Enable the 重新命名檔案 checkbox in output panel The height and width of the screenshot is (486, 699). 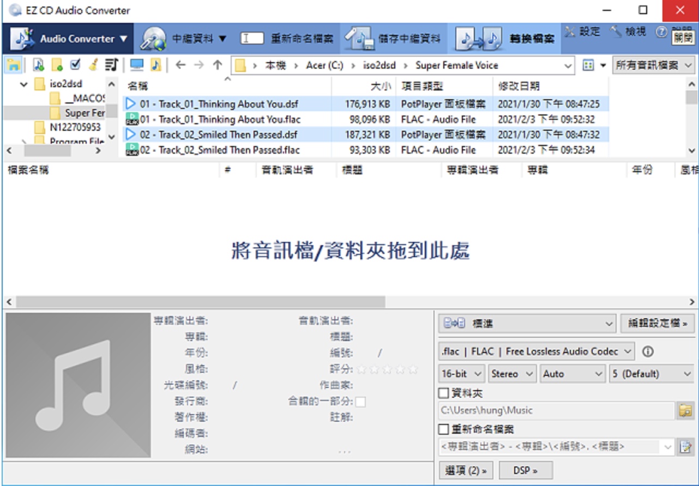pyautogui.click(x=443, y=429)
